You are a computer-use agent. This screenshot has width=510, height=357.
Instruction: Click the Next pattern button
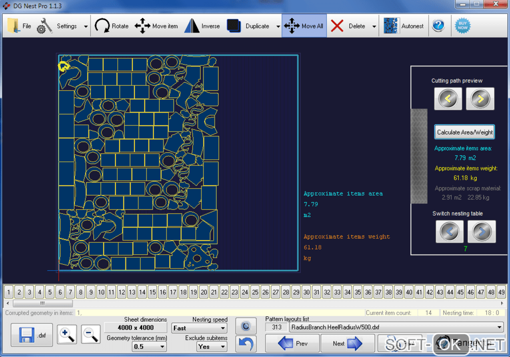point(347,343)
